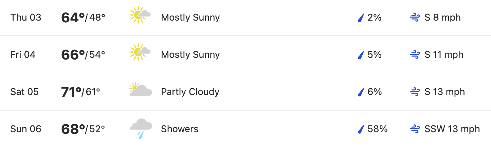Expand the Thu 03 forecast row
The image size is (491, 146).
(x=245, y=18)
